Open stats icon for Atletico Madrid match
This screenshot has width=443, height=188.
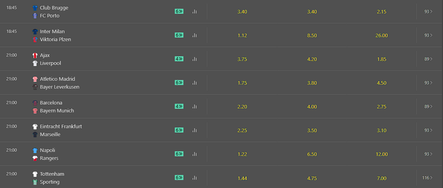[194, 83]
